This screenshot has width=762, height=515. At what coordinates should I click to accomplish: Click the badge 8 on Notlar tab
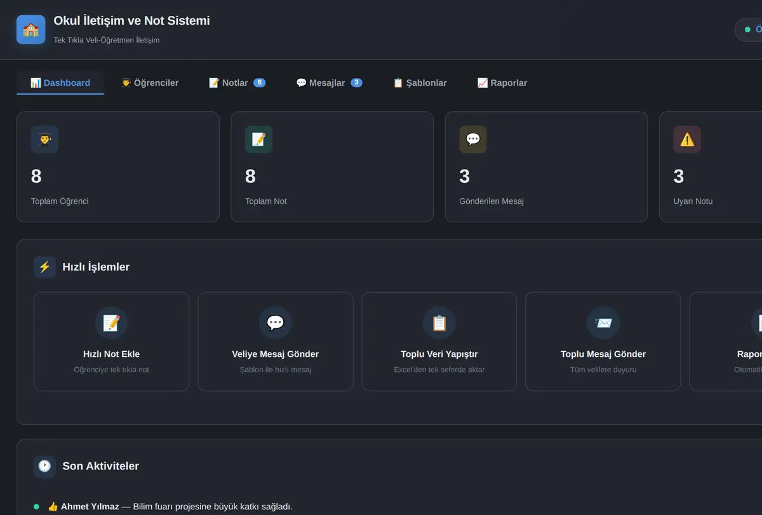(x=259, y=83)
